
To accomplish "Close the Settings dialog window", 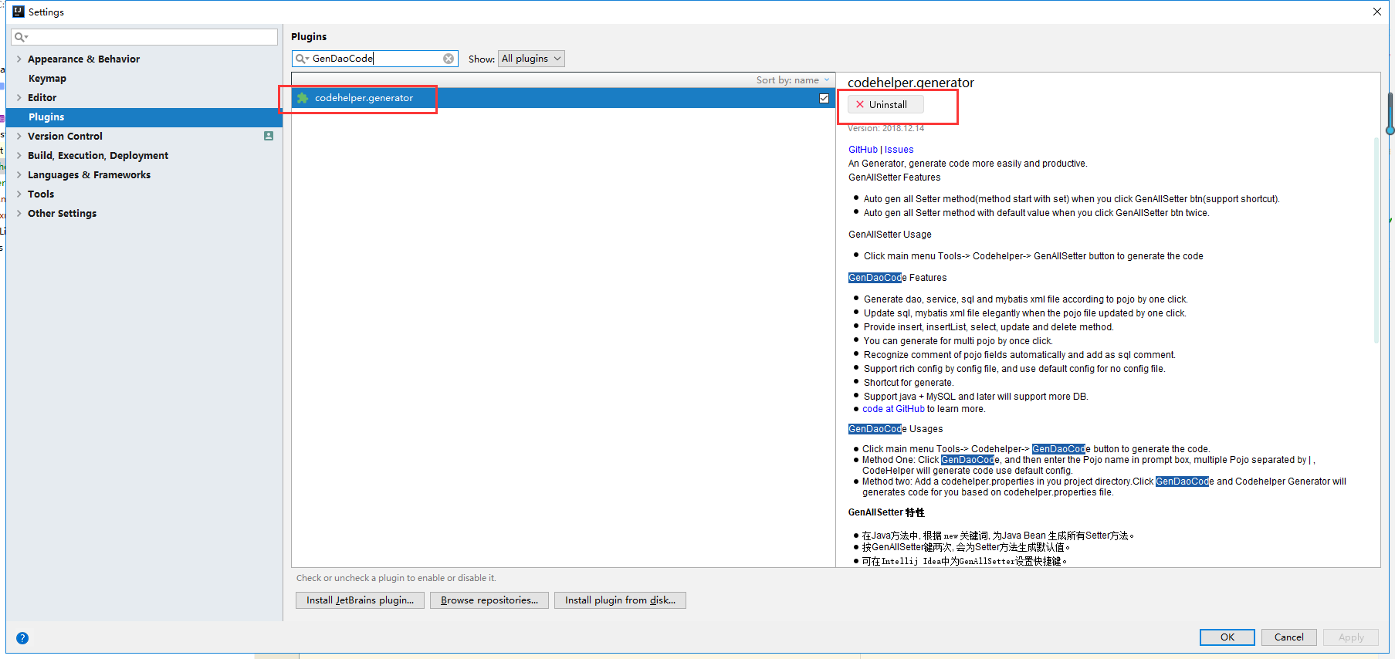I will [1376, 12].
